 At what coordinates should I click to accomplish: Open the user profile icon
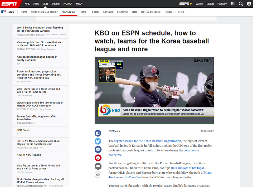[249, 4]
